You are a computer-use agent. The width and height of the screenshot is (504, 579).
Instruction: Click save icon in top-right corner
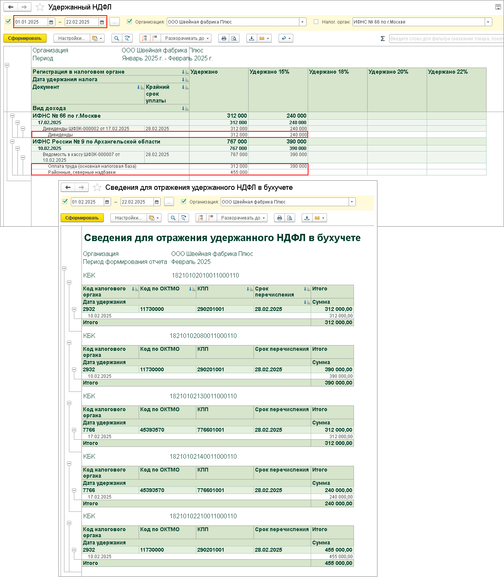498,7
